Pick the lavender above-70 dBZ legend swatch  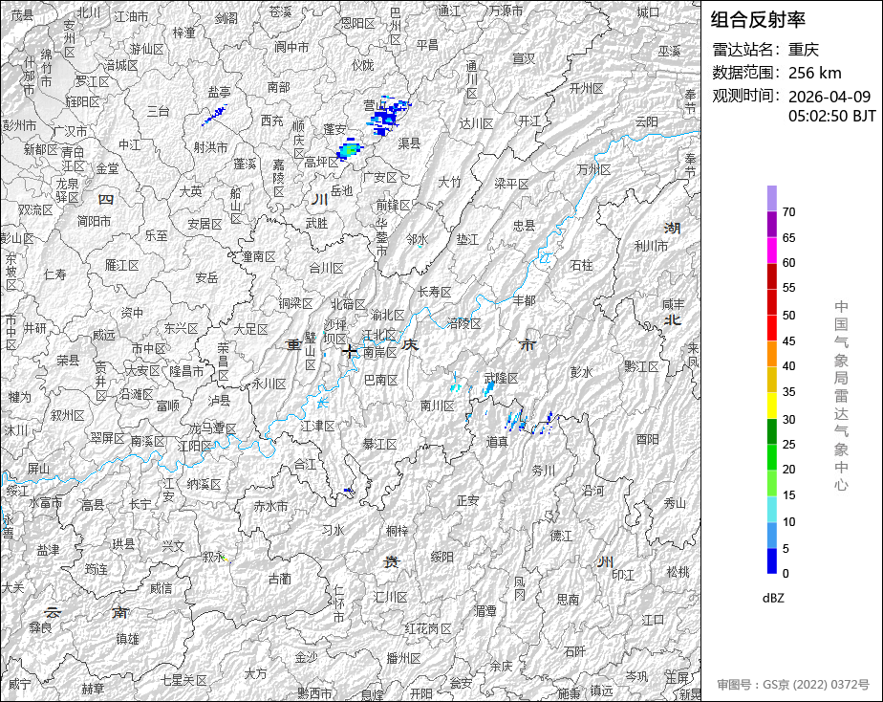click(772, 198)
